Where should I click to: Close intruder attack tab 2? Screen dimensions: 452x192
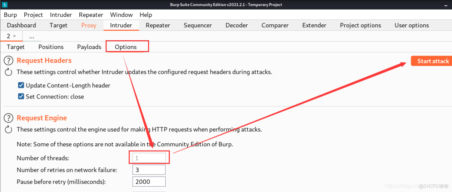coord(15,36)
